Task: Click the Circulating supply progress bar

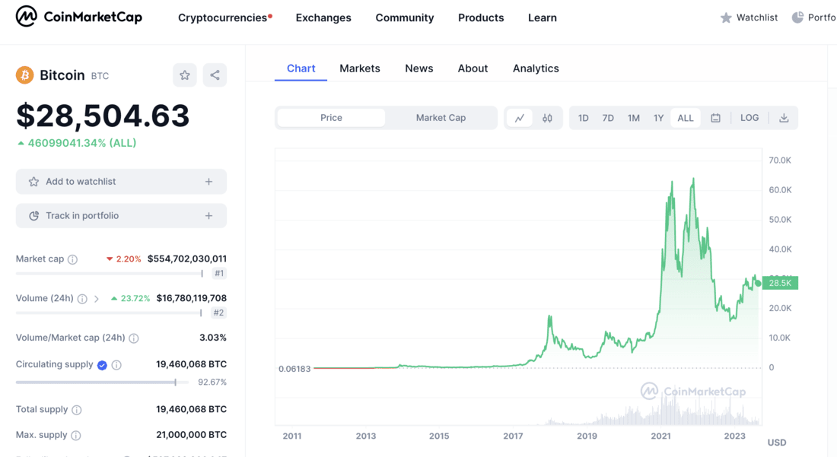Action: click(103, 382)
